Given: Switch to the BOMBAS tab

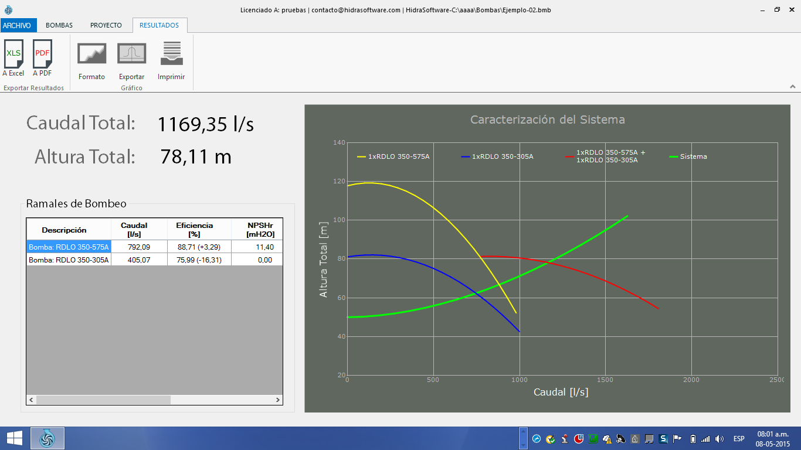Looking at the screenshot, I should (59, 25).
